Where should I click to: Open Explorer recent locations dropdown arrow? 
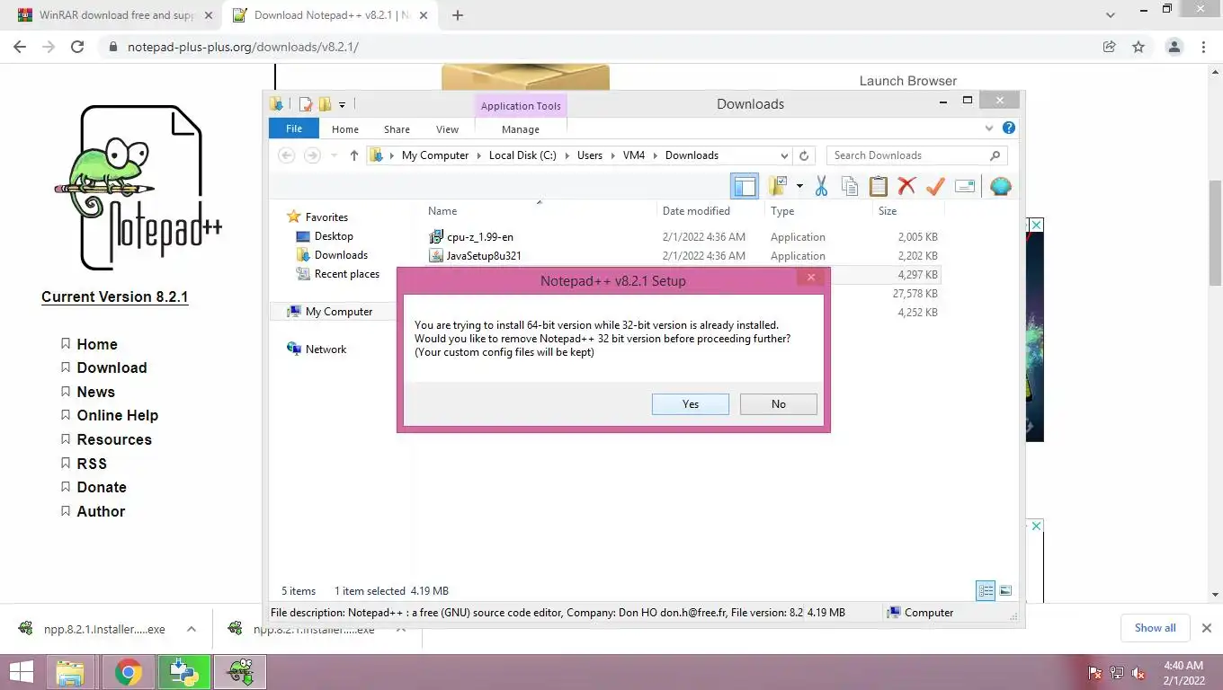(334, 155)
